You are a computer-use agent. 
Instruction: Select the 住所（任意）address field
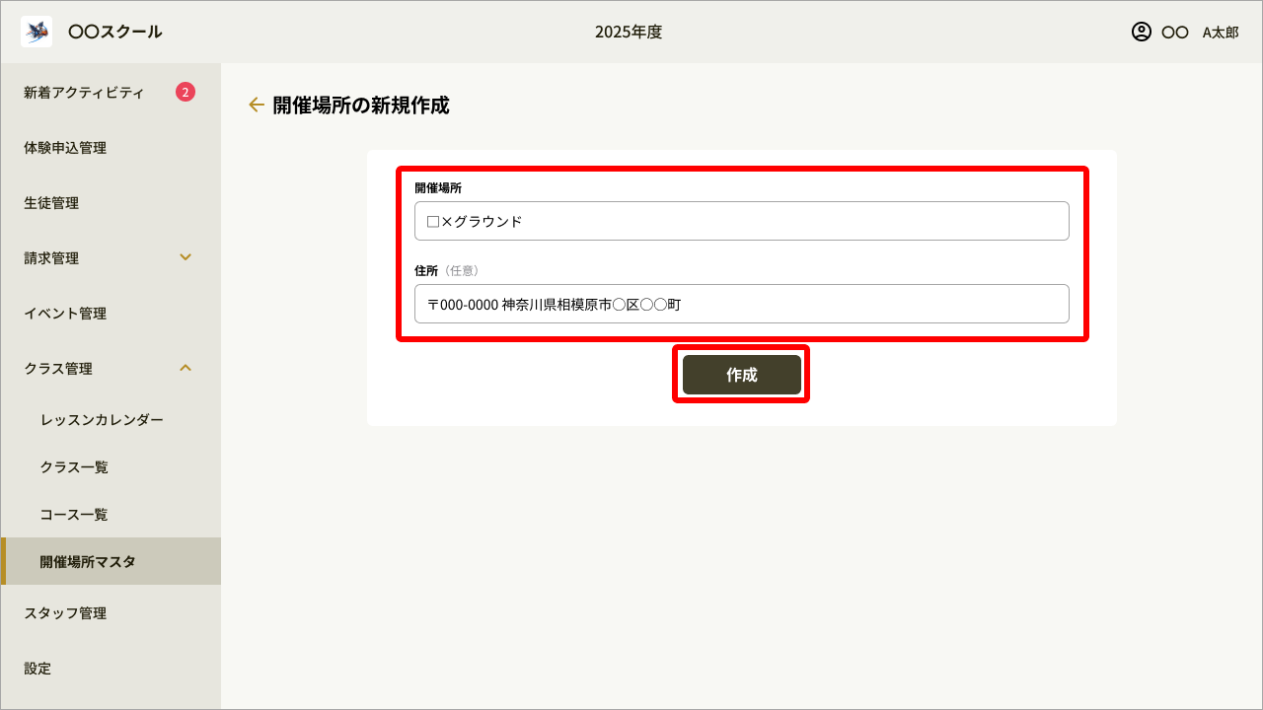point(741,304)
